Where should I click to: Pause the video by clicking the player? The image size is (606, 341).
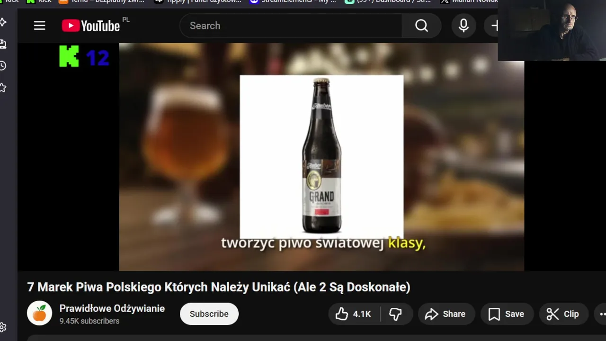(x=321, y=157)
